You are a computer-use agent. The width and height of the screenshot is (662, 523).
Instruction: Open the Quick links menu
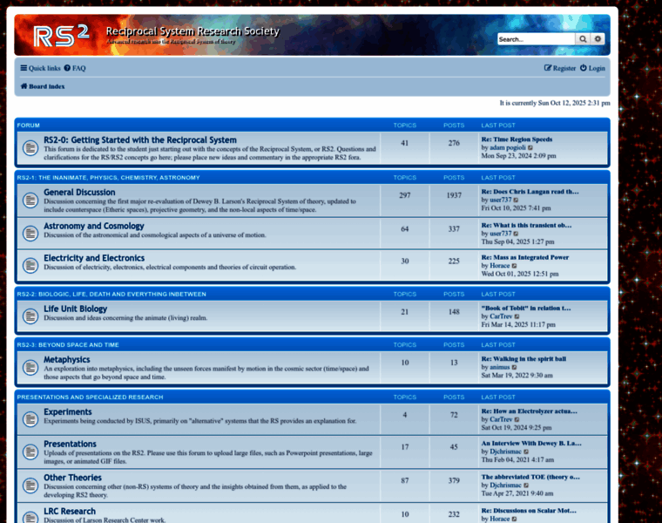point(41,68)
